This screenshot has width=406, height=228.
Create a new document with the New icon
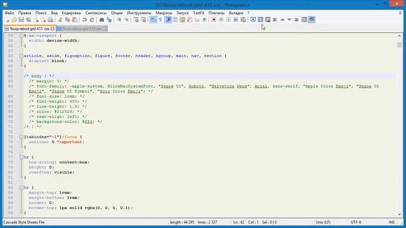tap(7, 20)
